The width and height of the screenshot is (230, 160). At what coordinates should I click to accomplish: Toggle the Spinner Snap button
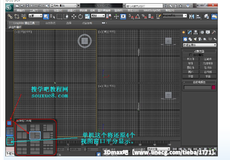[x=151, y=17]
